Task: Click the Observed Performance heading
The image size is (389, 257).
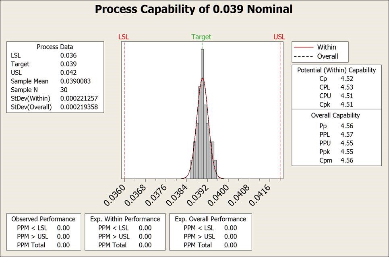Action: [x=43, y=219]
